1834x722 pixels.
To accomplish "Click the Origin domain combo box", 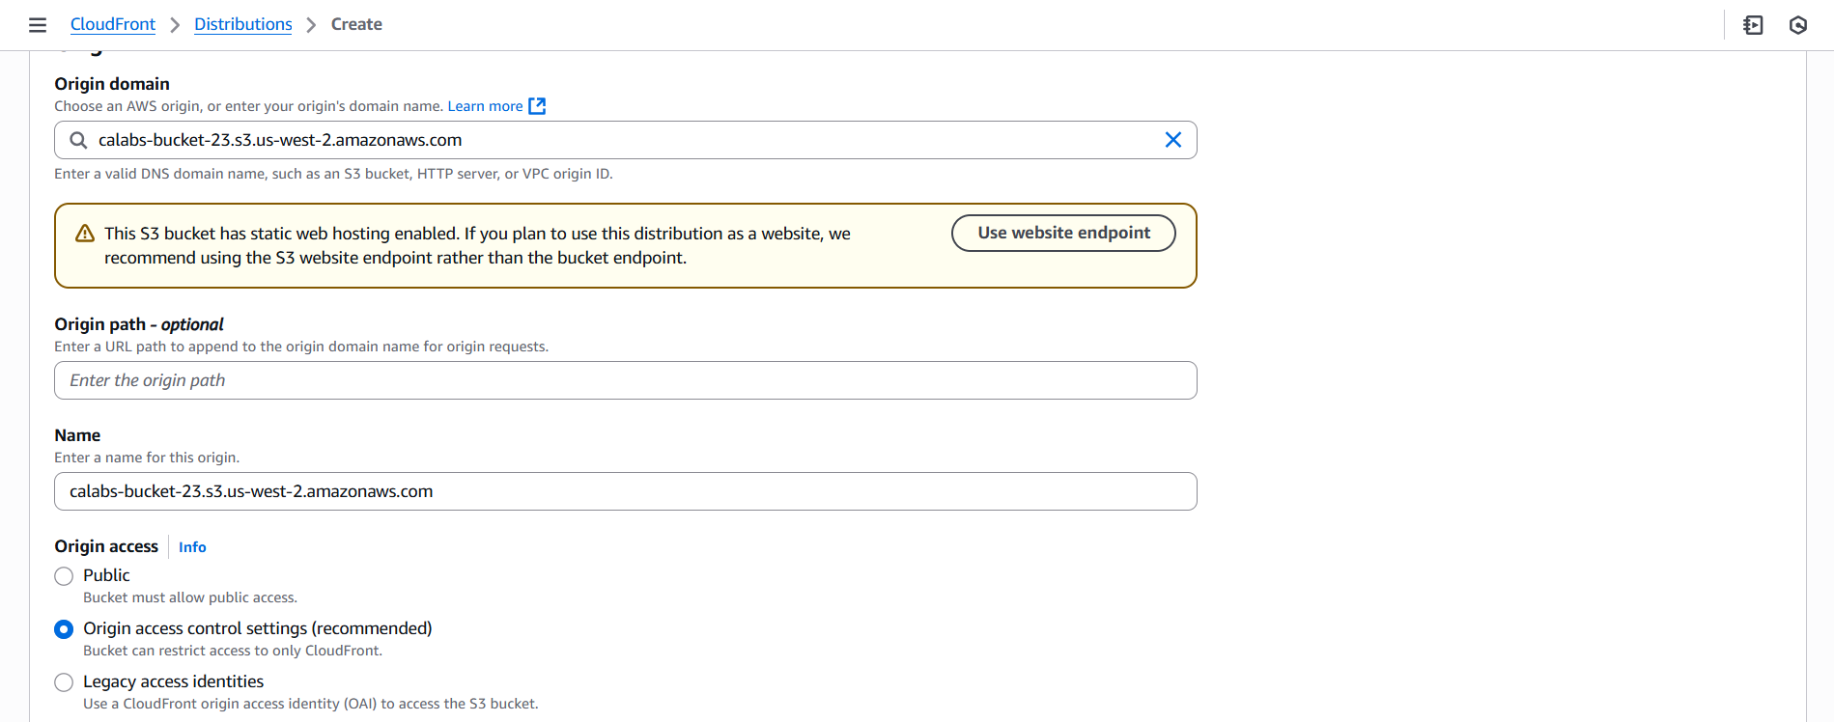I will (626, 140).
